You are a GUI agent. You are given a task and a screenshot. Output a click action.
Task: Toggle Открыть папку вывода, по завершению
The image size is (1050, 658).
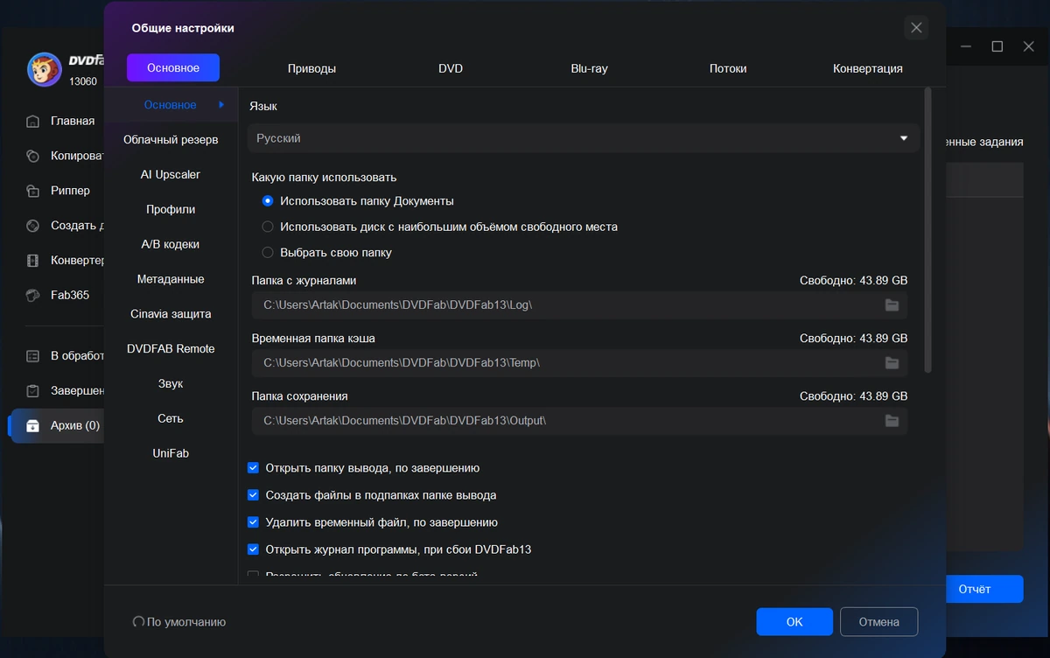254,468
